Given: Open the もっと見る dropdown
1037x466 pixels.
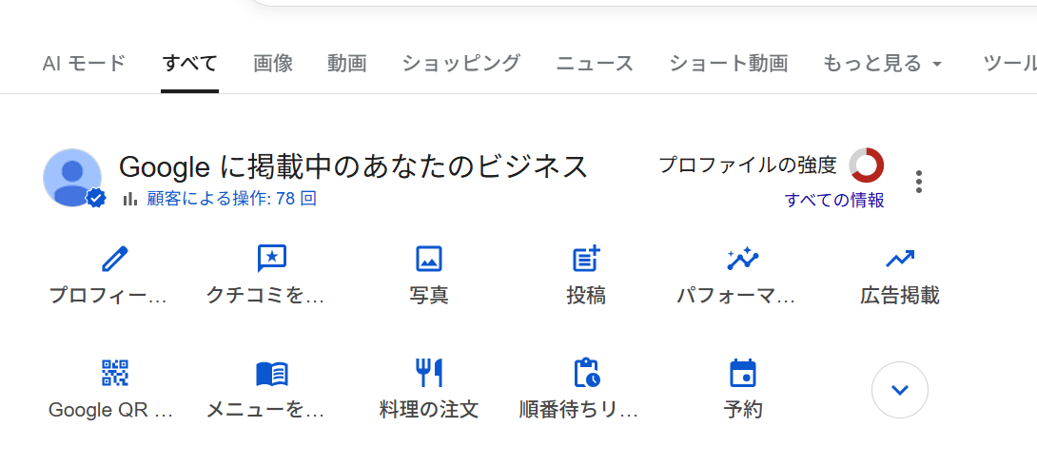Looking at the screenshot, I should pyautogui.click(x=882, y=64).
